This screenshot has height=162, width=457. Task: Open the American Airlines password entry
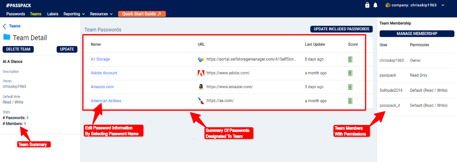[106, 101]
